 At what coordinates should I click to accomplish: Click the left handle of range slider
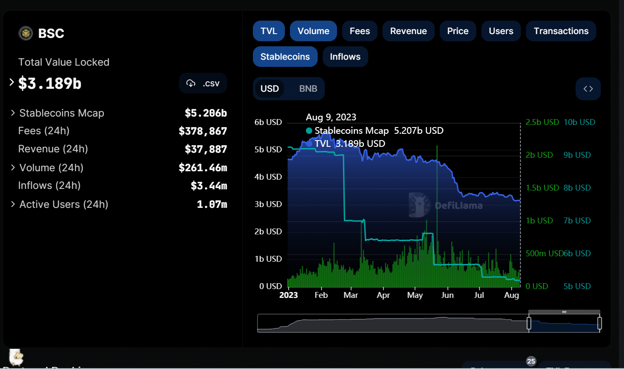click(x=529, y=323)
